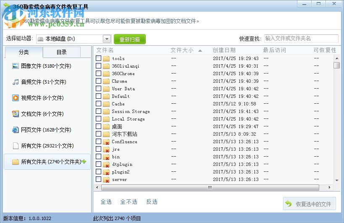Image resolution: width=344 pixels, height=223 pixels.
Task: Click the 全选 select all link
Action: [x=106, y=202]
